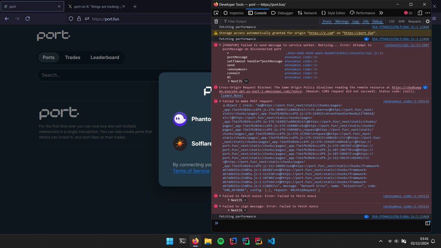Open the Network tab

point(307,13)
